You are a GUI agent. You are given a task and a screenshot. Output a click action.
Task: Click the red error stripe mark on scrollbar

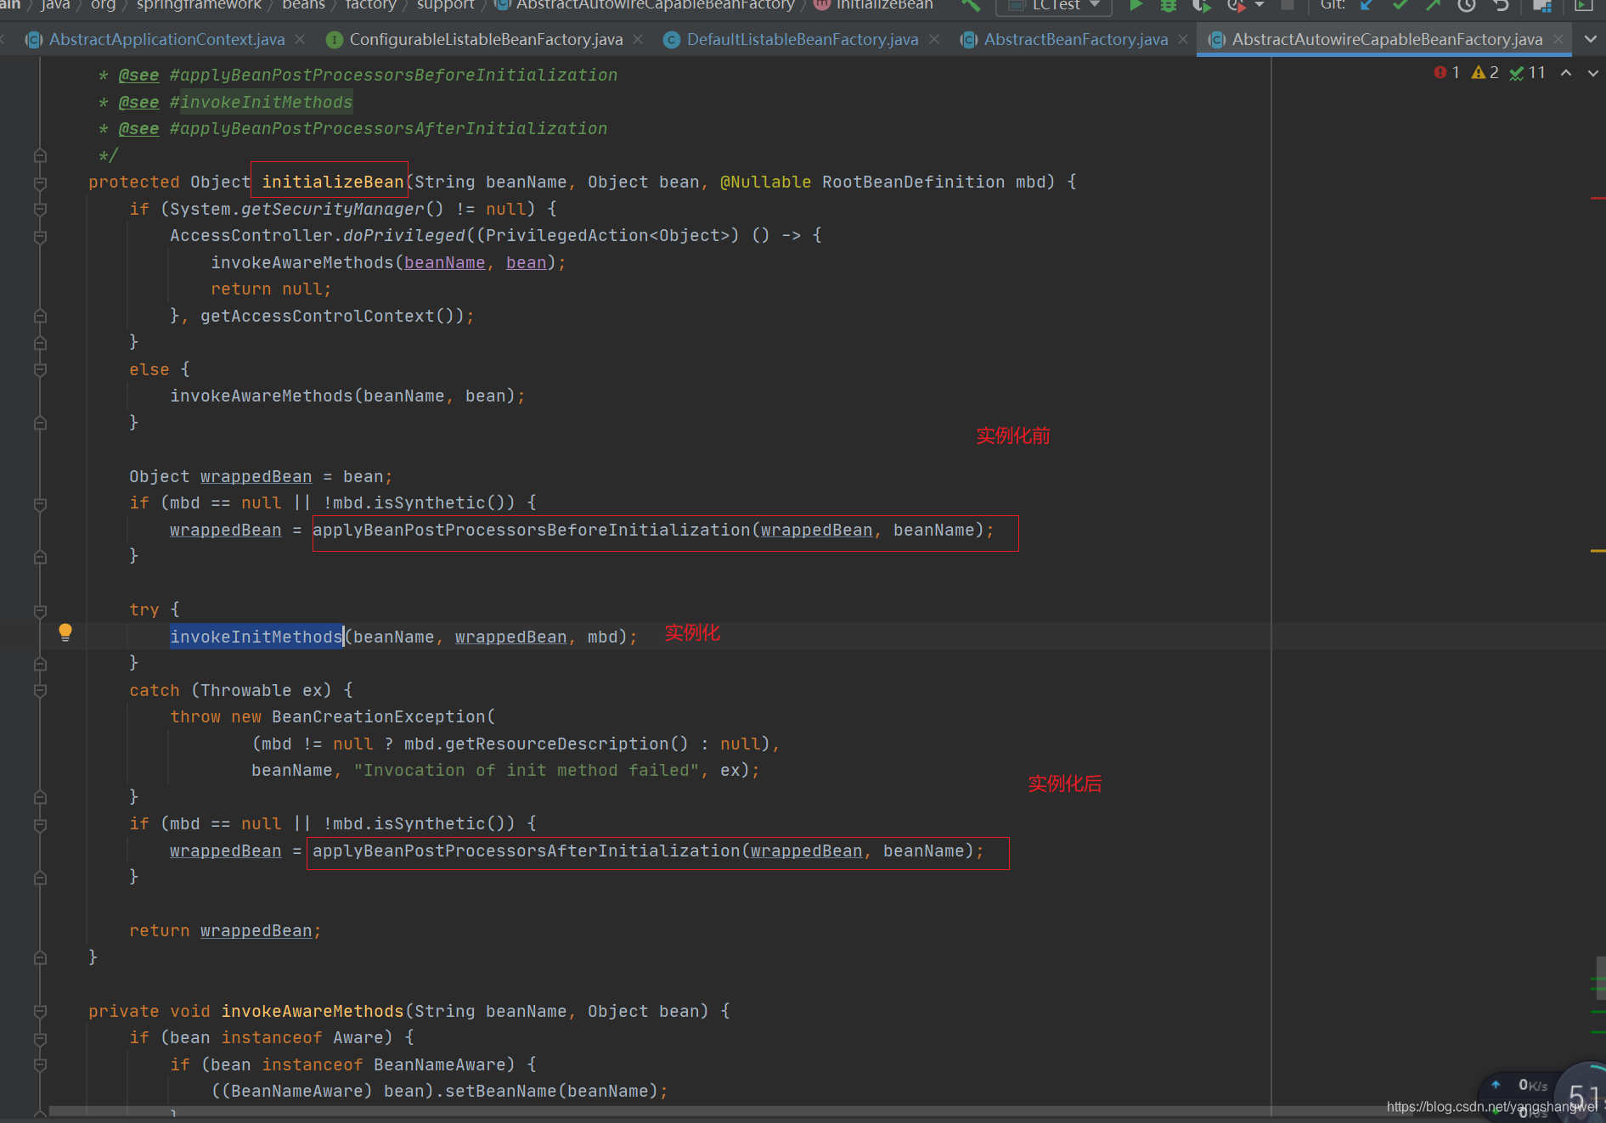pyautogui.click(x=1598, y=198)
